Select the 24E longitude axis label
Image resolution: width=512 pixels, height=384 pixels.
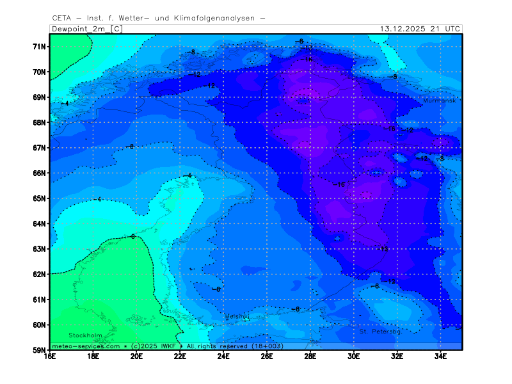(x=223, y=356)
